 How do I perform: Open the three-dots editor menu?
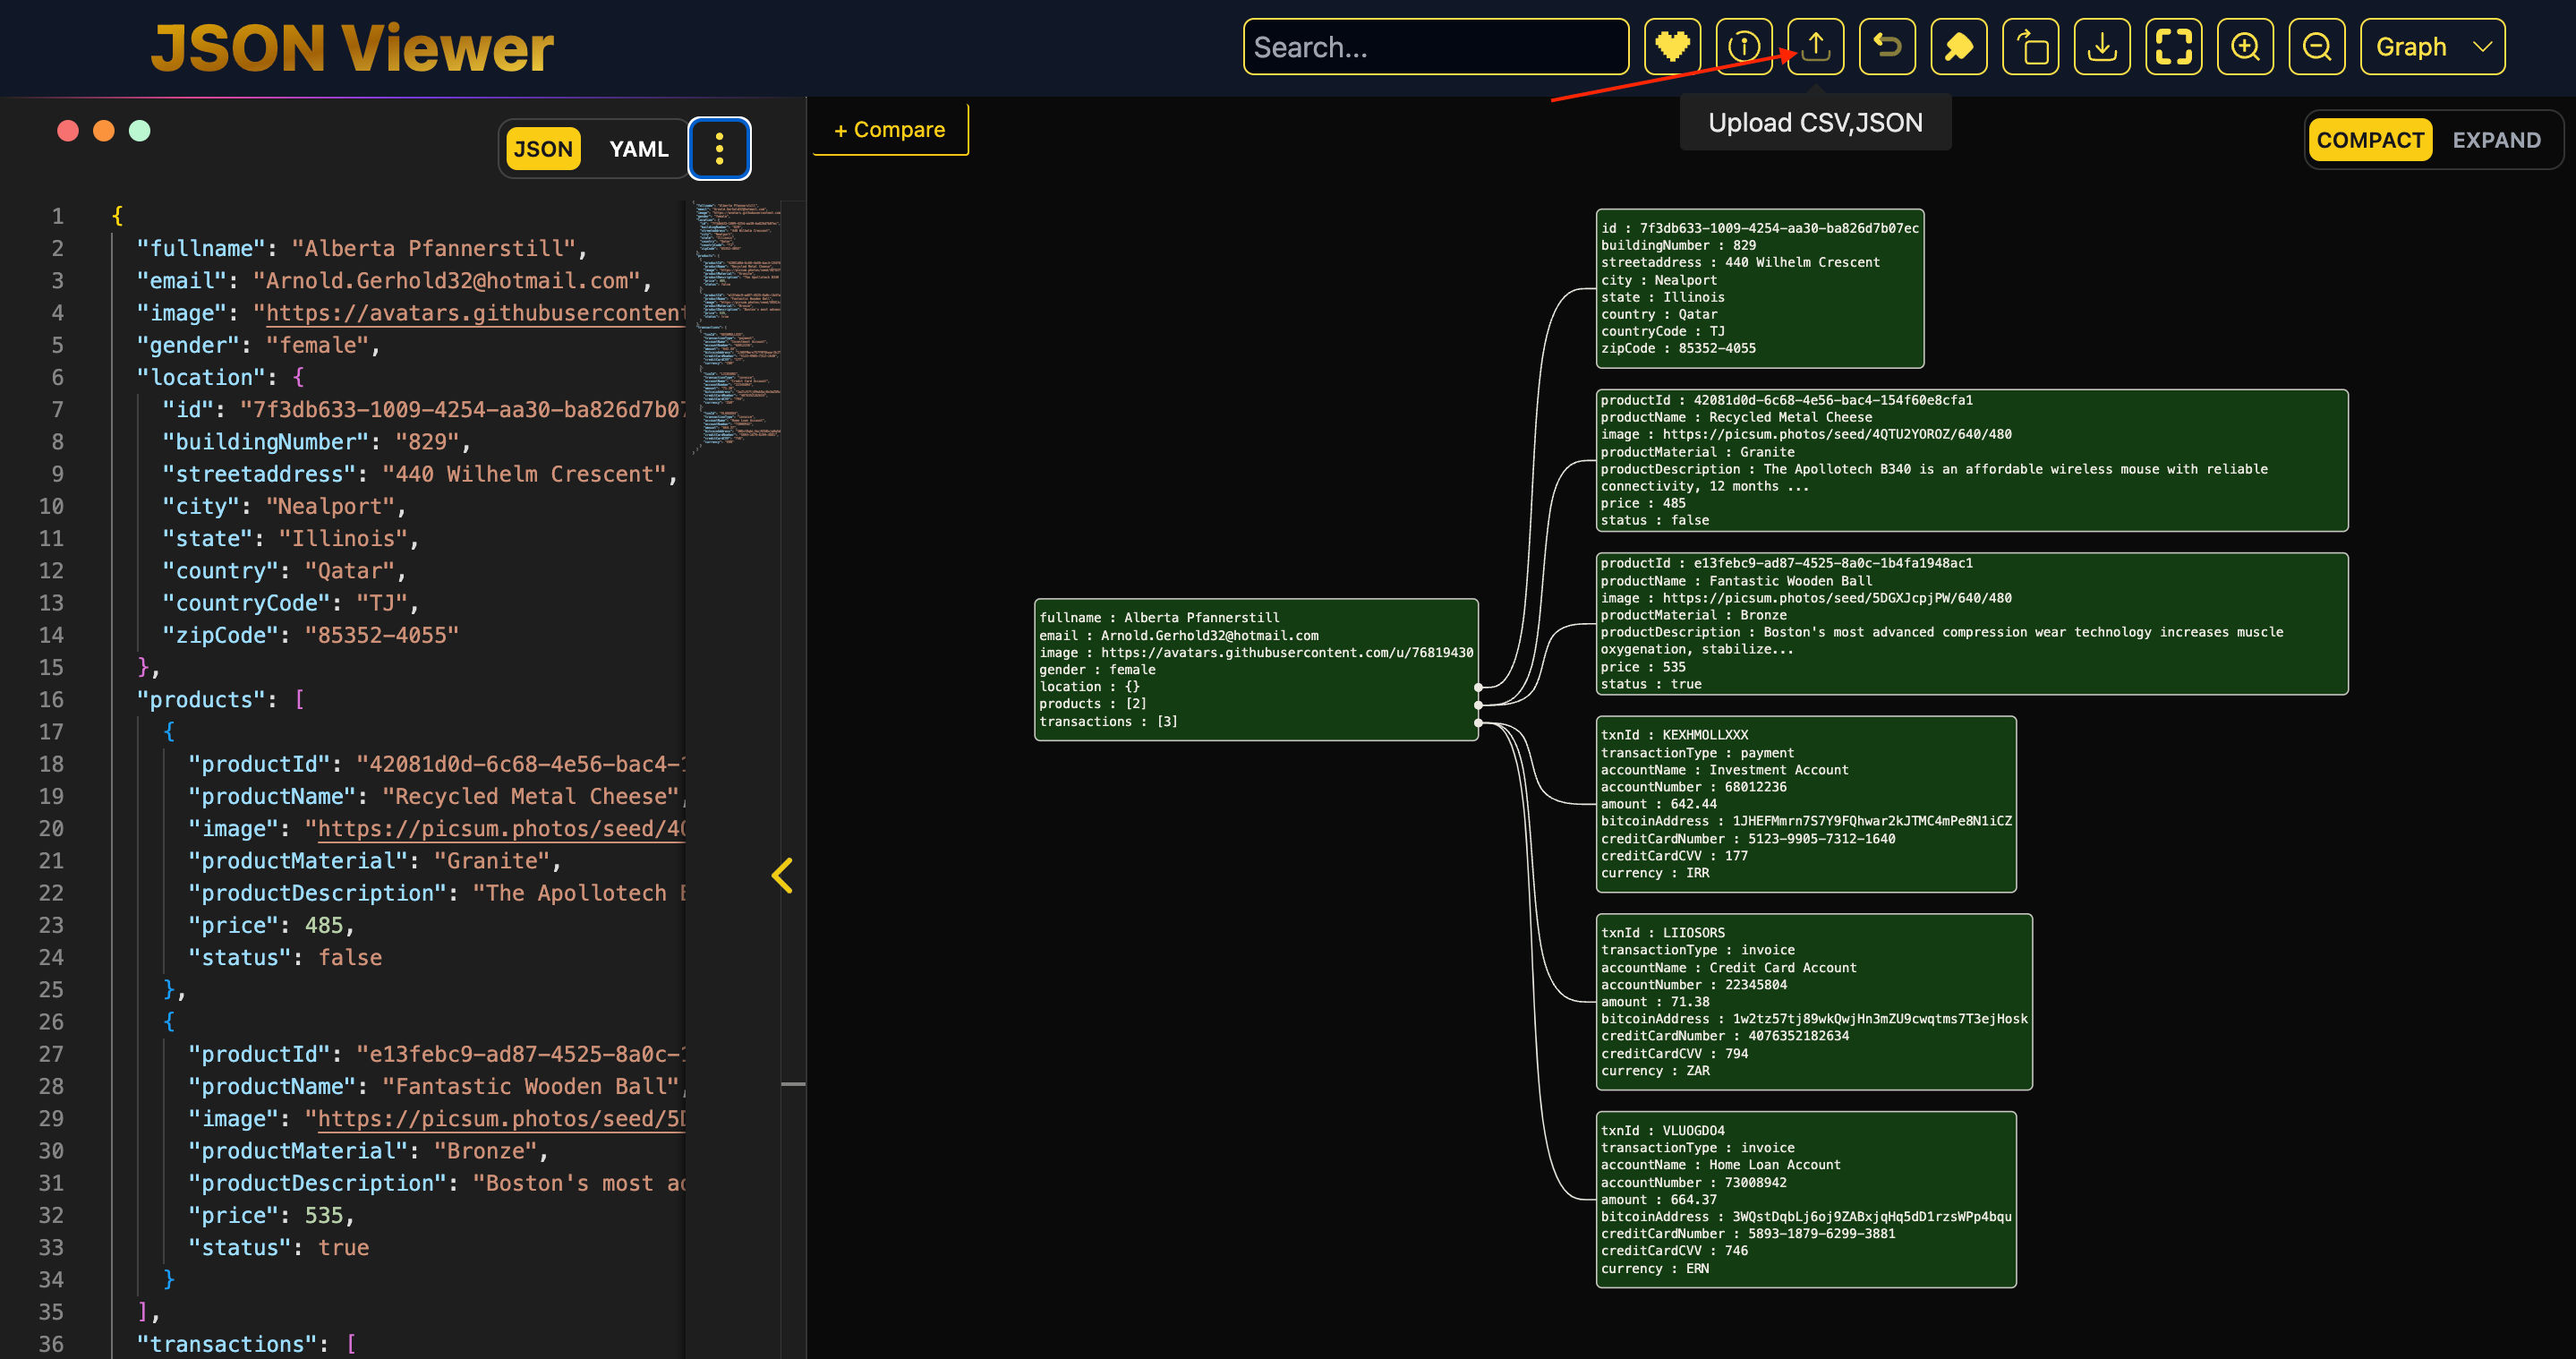coord(719,149)
